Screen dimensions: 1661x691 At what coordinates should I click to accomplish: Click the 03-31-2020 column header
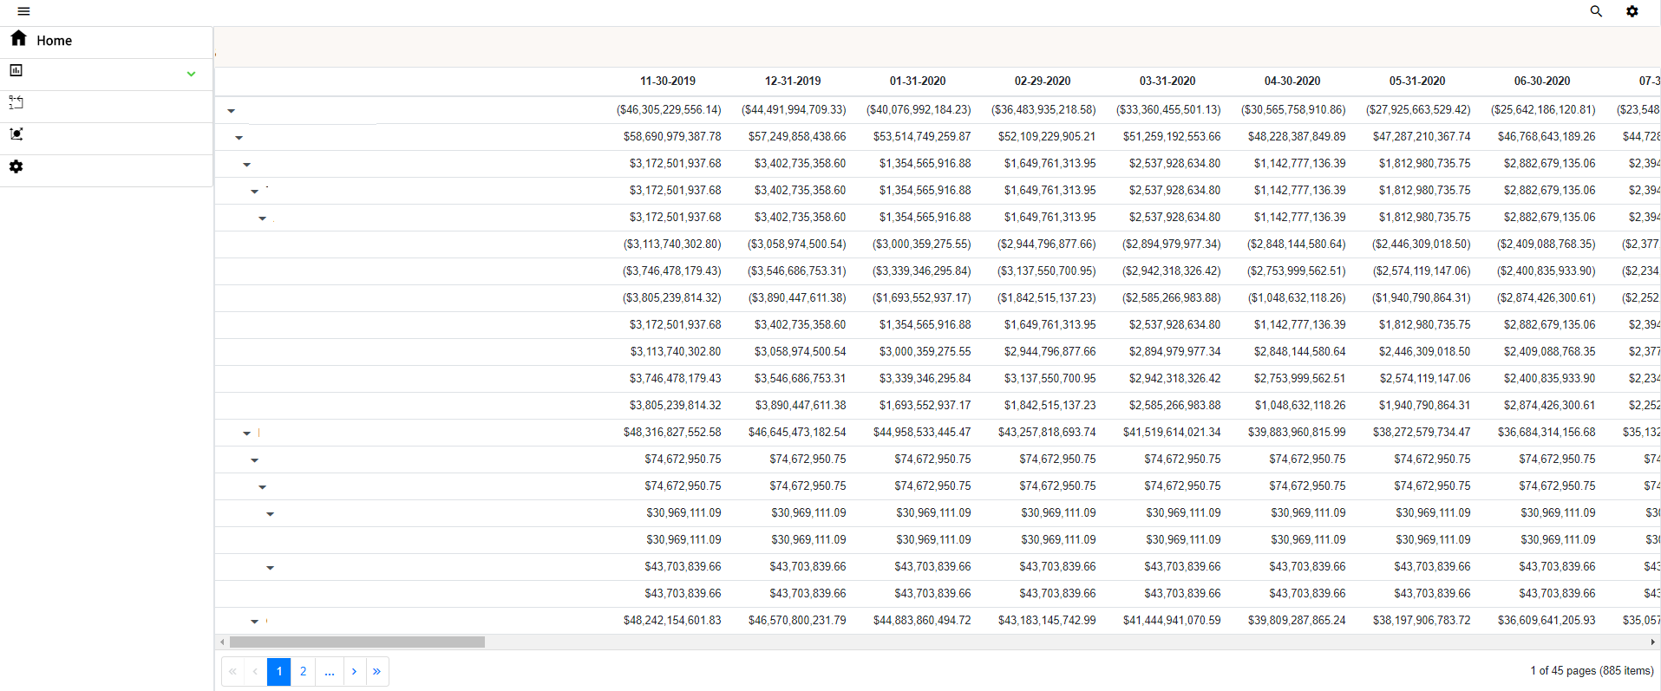point(1167,81)
